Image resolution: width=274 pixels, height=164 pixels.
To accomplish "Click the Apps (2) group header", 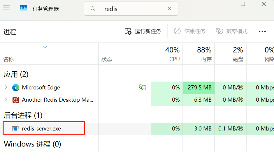I will point(16,74).
